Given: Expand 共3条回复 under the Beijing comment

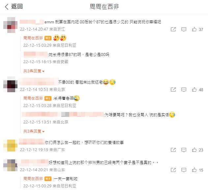Looking at the screenshot, I should click(34, 131).
